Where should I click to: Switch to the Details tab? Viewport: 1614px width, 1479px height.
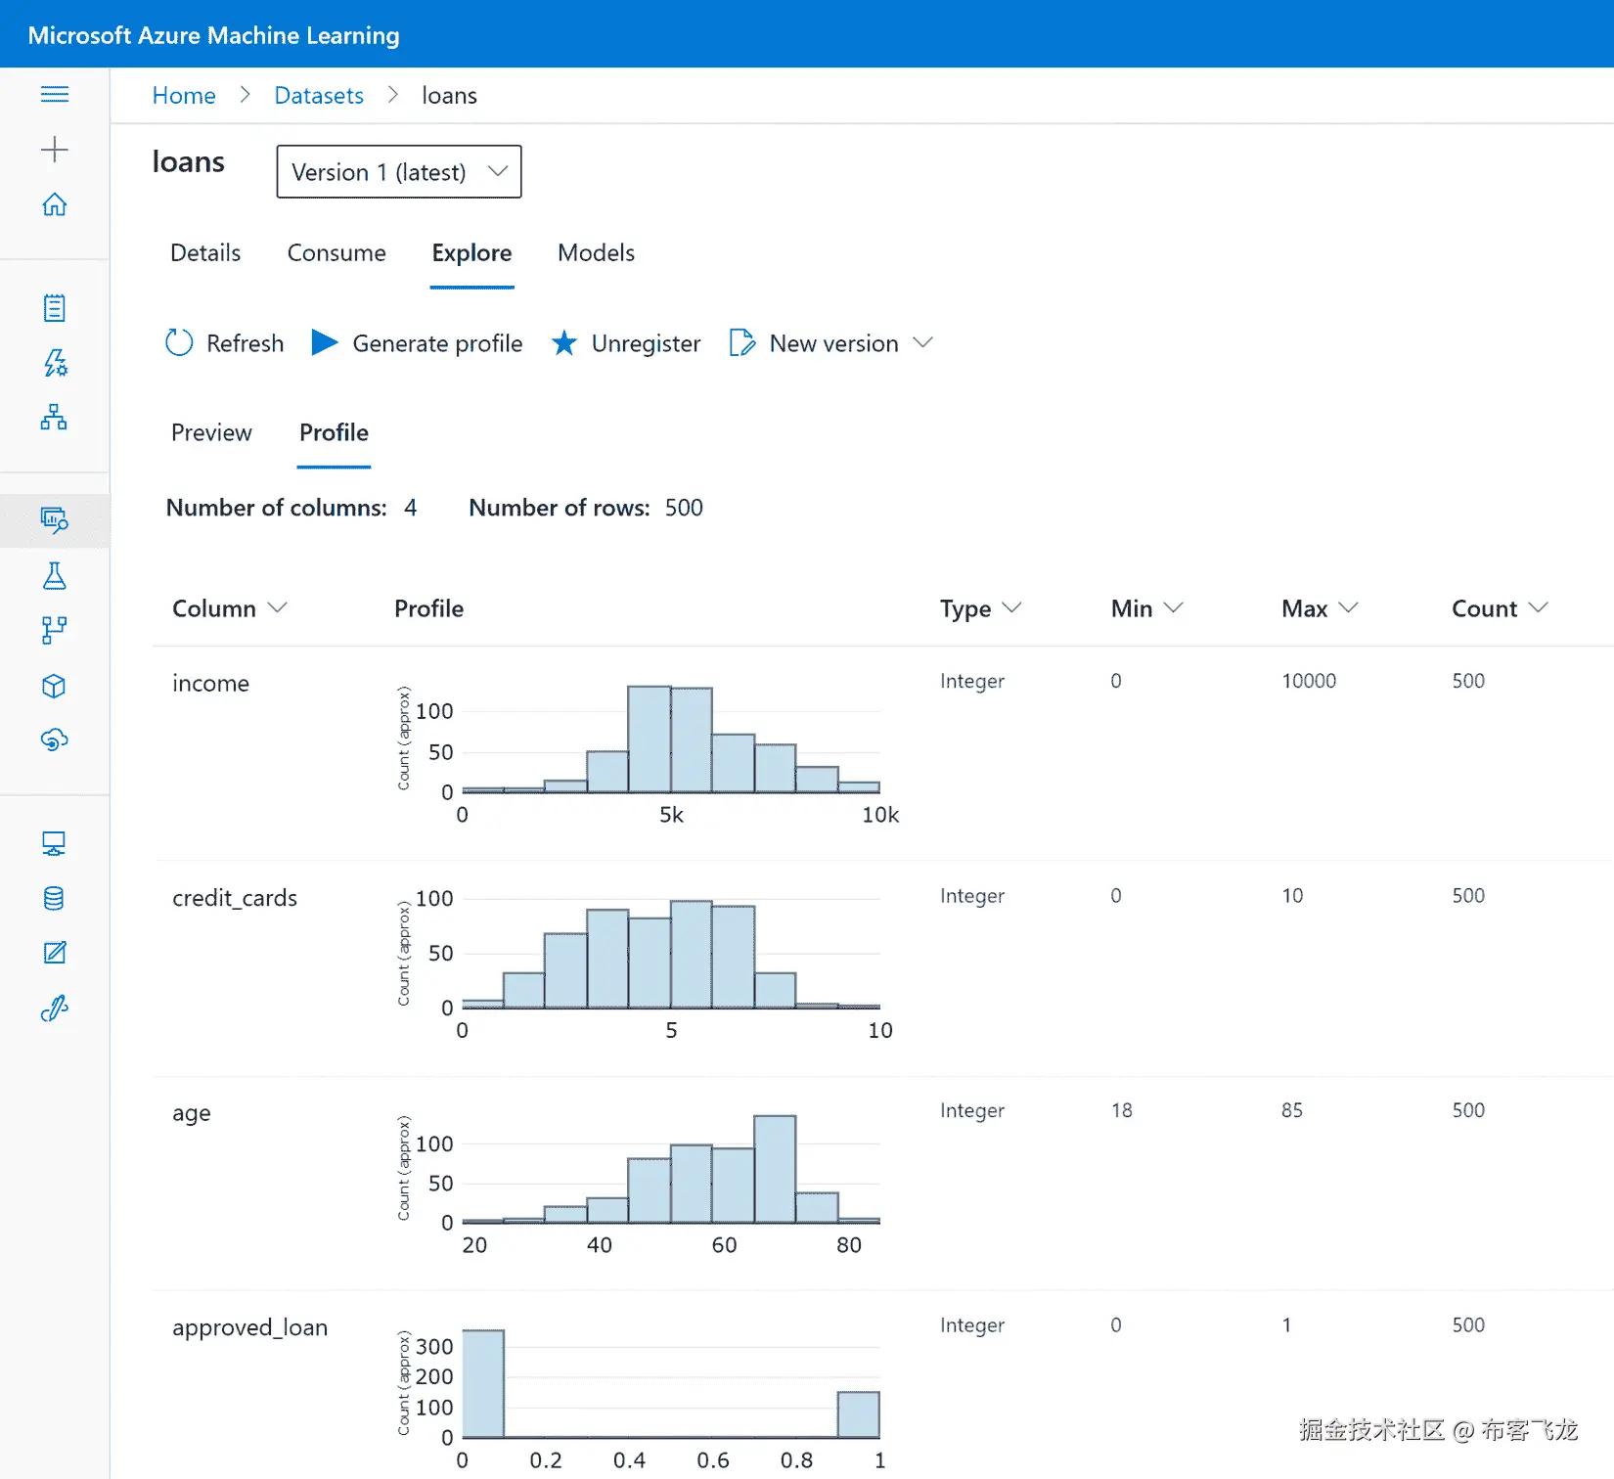coord(205,253)
